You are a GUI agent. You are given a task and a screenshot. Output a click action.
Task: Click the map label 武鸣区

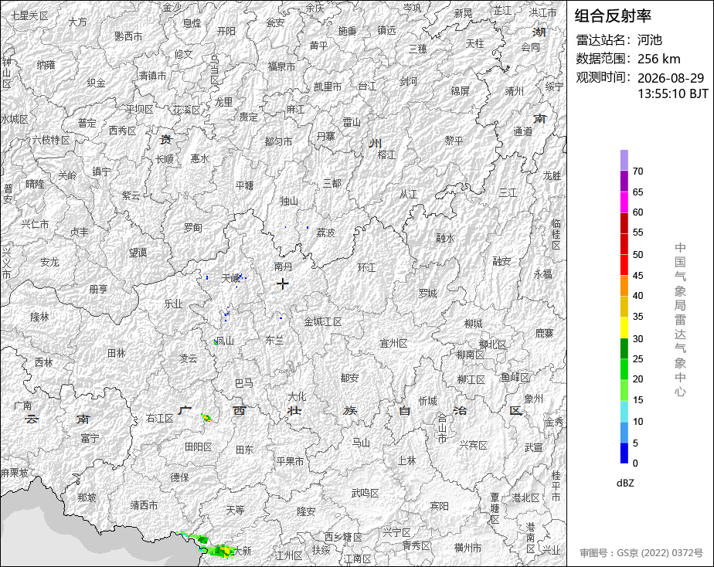[x=365, y=493]
